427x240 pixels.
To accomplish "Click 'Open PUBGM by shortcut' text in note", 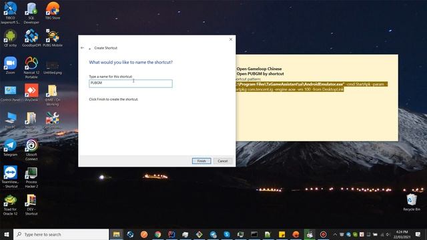I will (260, 74).
